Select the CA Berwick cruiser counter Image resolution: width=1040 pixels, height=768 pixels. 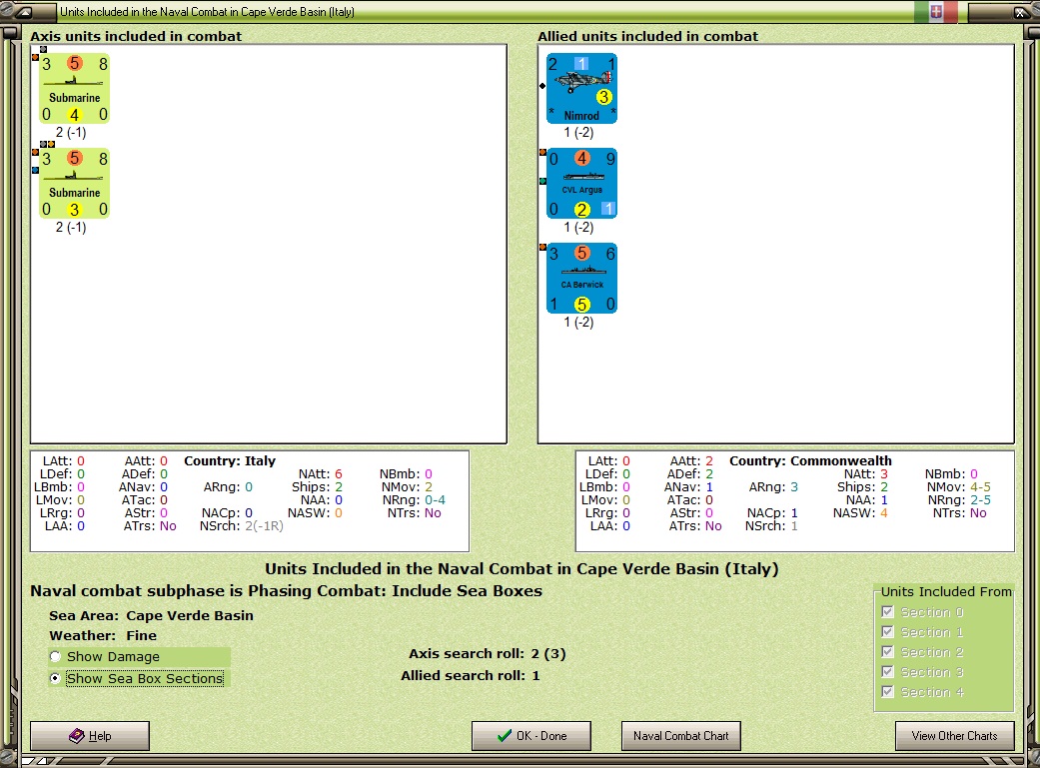point(581,279)
